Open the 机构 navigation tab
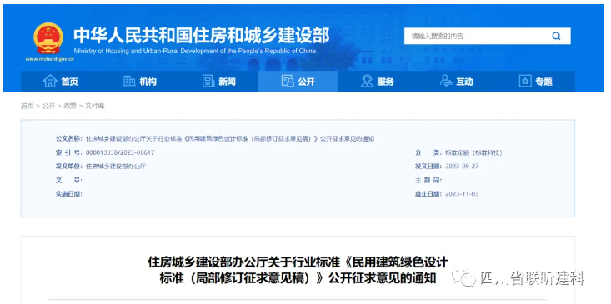Image resolution: width=611 pixels, height=304 pixels. point(139,82)
